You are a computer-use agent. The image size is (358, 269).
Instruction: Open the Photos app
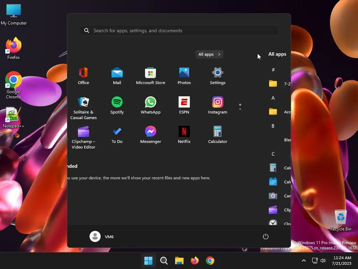pos(184,76)
